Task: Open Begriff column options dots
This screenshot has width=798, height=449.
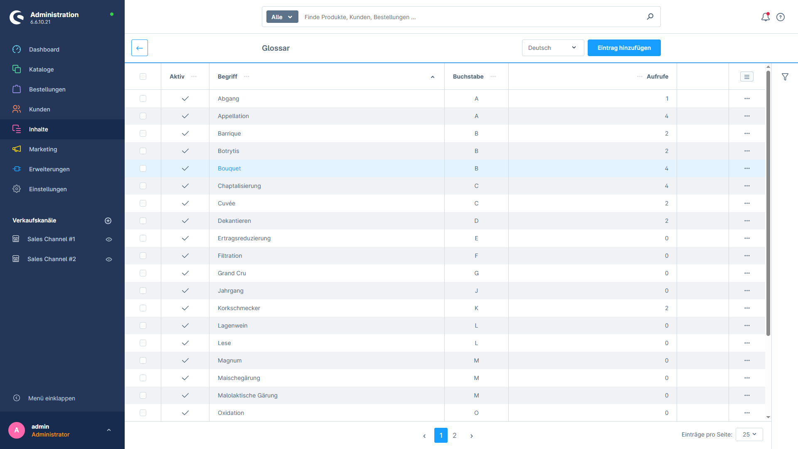Action: point(247,76)
